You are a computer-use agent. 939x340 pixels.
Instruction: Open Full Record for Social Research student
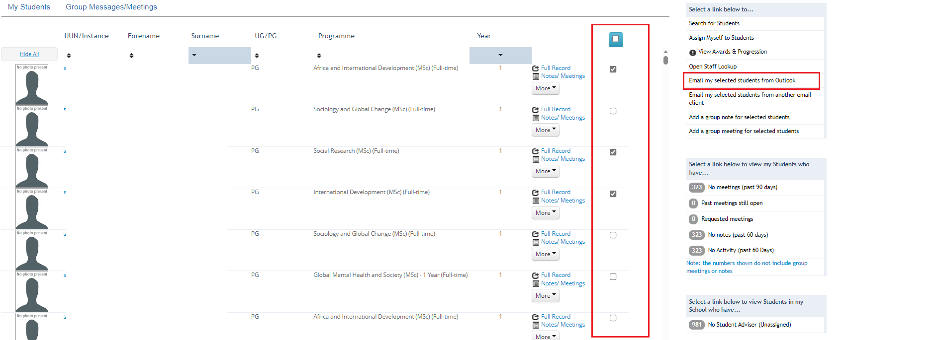click(x=556, y=151)
